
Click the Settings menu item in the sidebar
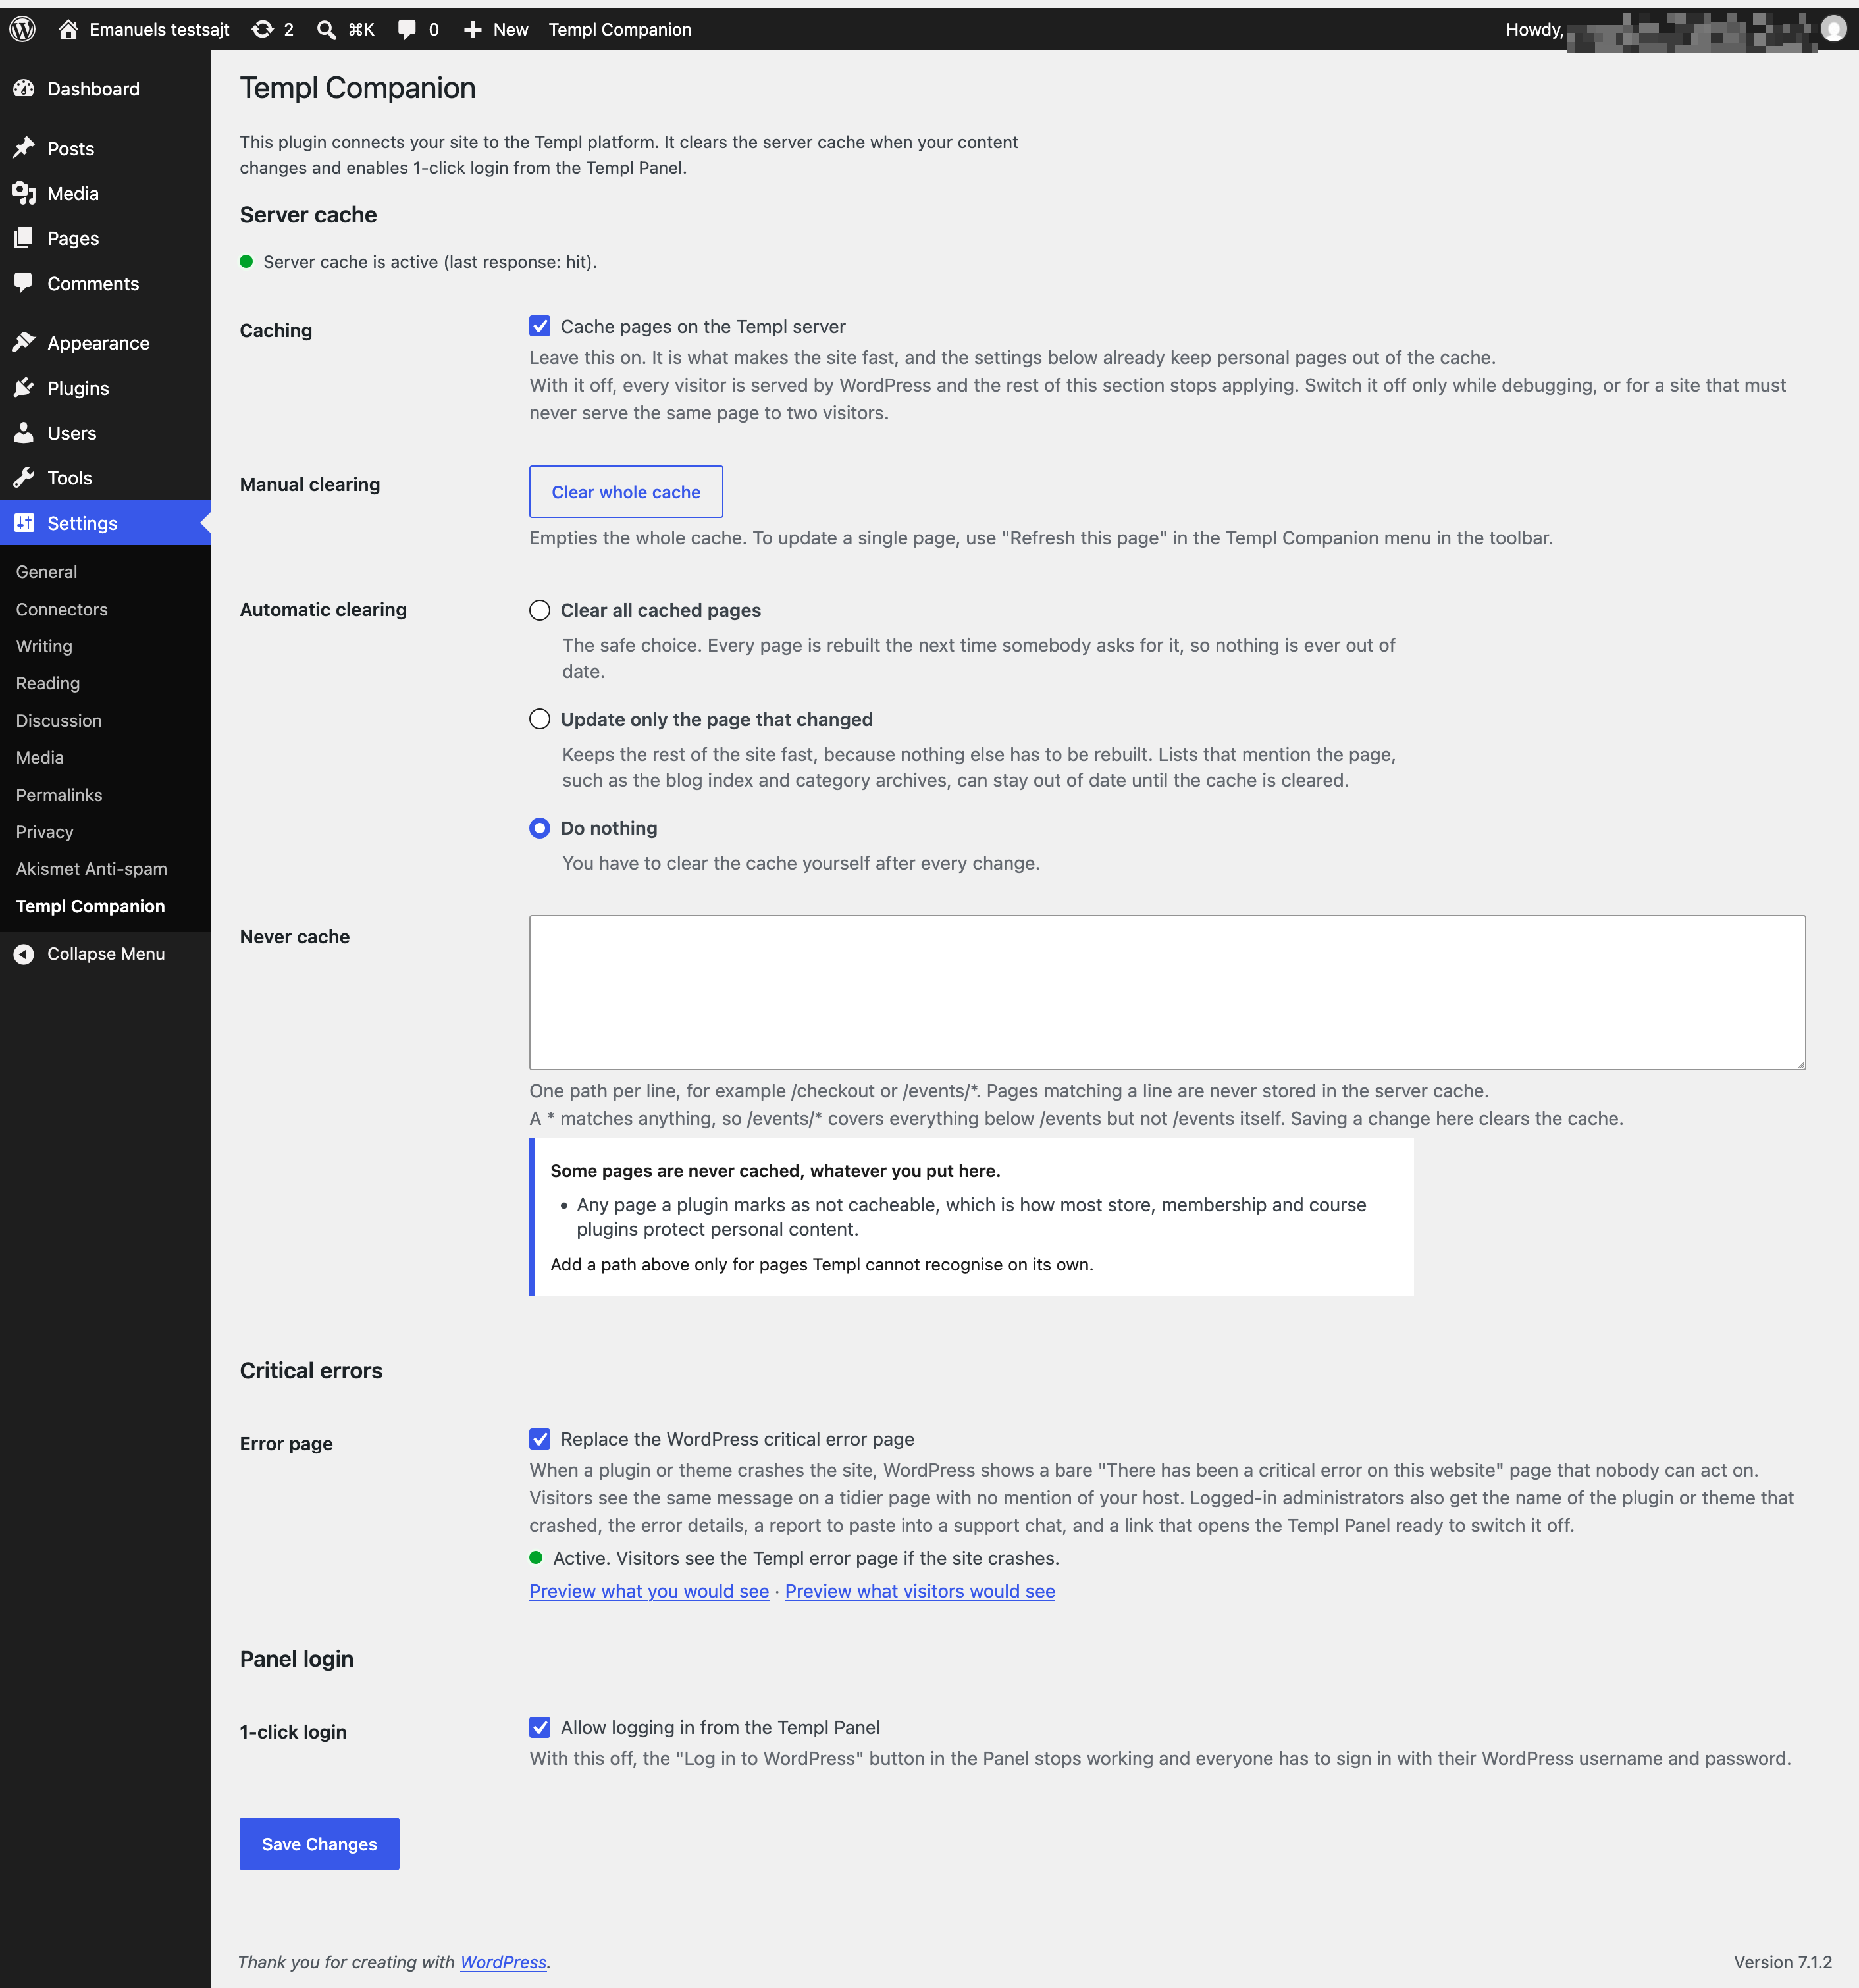[105, 523]
